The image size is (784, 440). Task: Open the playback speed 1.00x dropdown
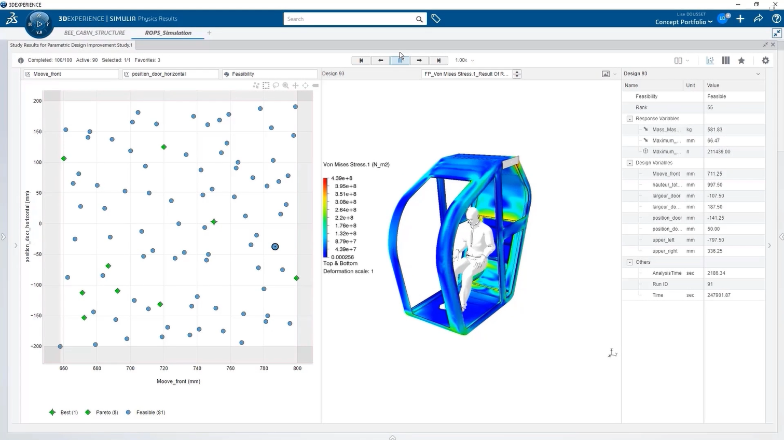(x=463, y=60)
